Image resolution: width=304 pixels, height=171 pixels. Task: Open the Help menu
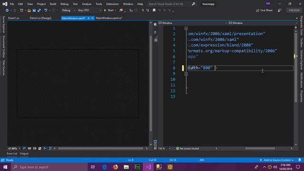click(140, 4)
